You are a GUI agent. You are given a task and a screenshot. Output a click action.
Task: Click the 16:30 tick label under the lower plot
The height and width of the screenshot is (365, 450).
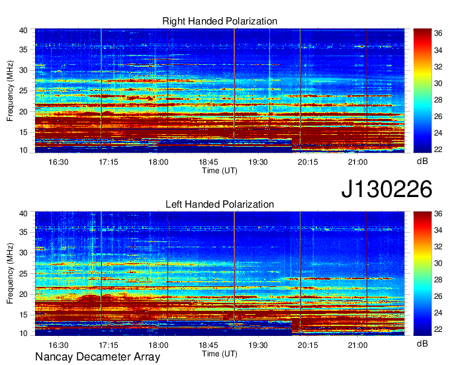[58, 345]
